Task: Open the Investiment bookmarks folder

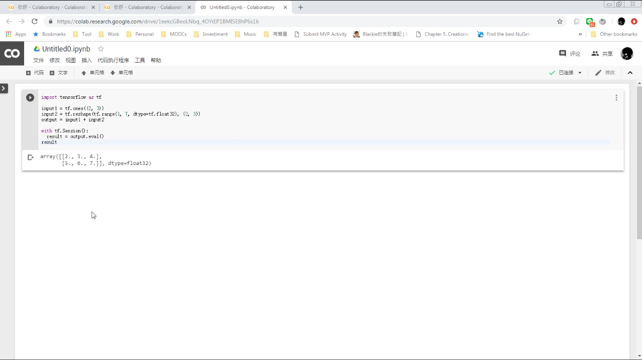Action: point(211,34)
